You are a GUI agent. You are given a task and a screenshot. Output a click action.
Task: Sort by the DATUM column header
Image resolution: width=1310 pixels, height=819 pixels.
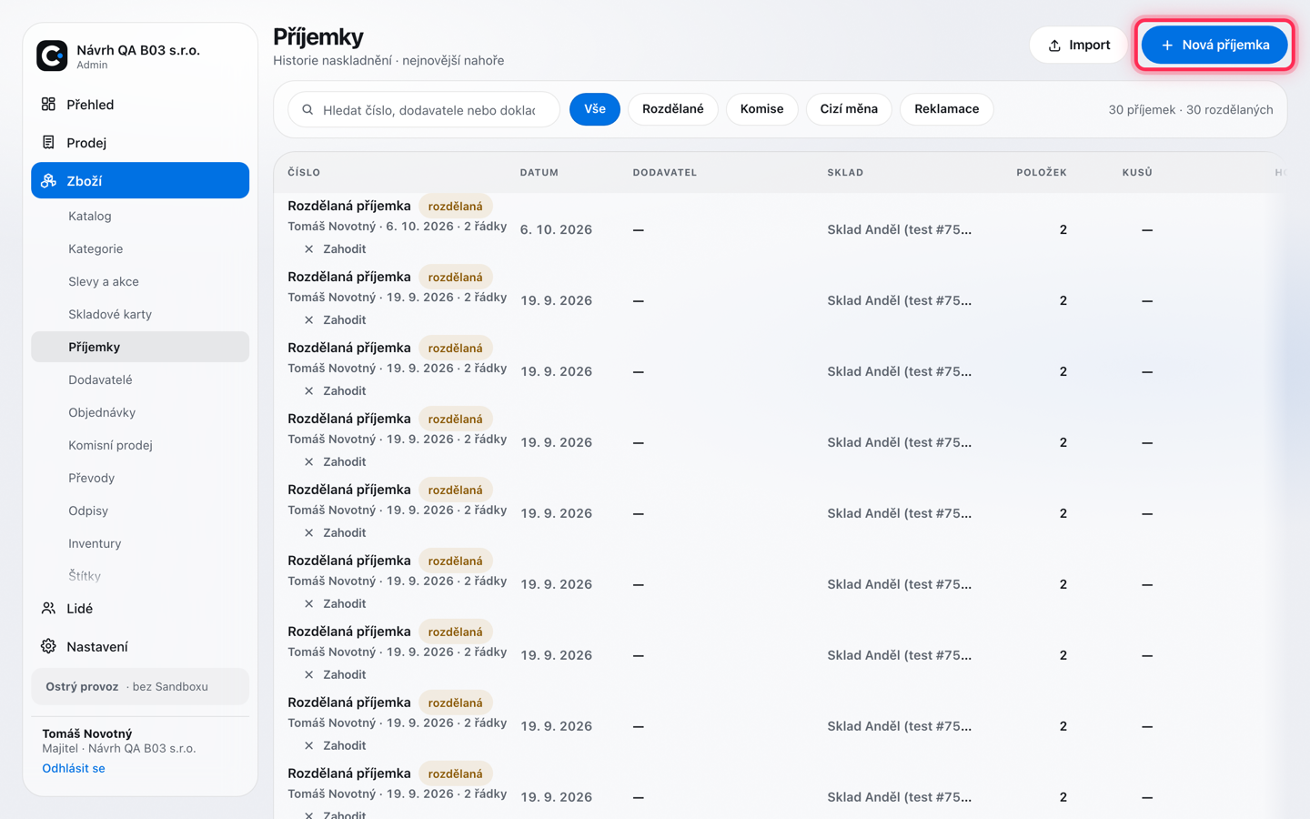coord(539,173)
